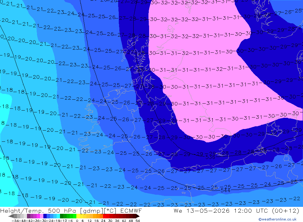Click the '536' height contour label

(x=210, y=157)
